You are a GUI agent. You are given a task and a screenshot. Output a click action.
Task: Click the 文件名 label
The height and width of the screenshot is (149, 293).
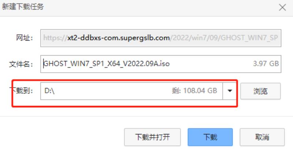click(x=21, y=64)
